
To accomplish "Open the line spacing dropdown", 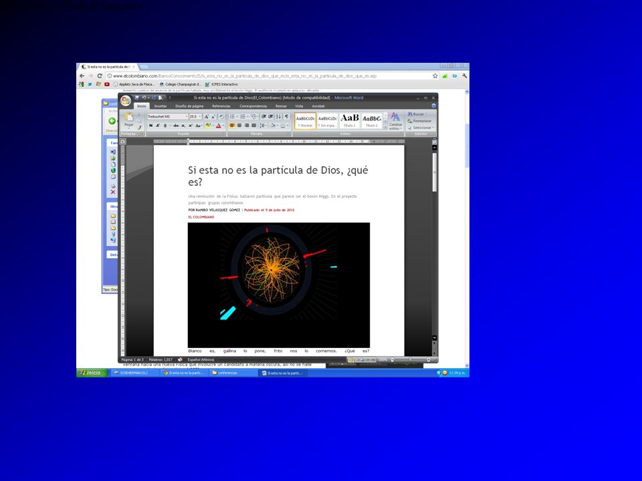I will 263,126.
